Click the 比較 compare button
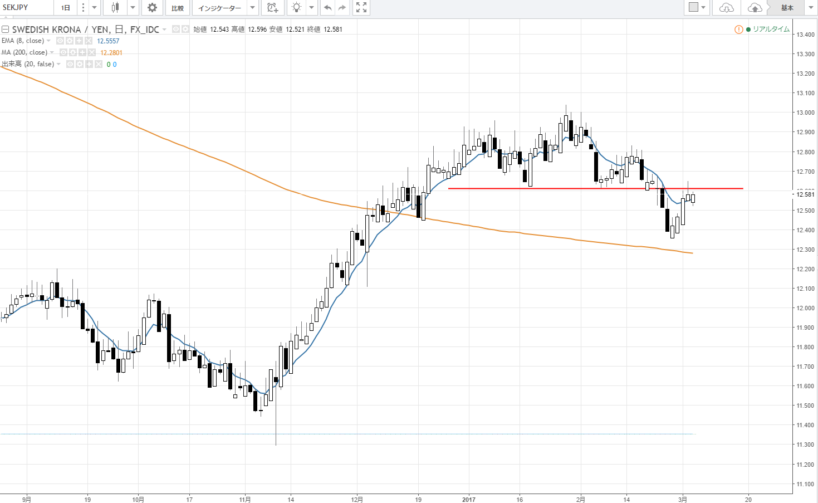Screen dimensions: 818x503 point(178,8)
